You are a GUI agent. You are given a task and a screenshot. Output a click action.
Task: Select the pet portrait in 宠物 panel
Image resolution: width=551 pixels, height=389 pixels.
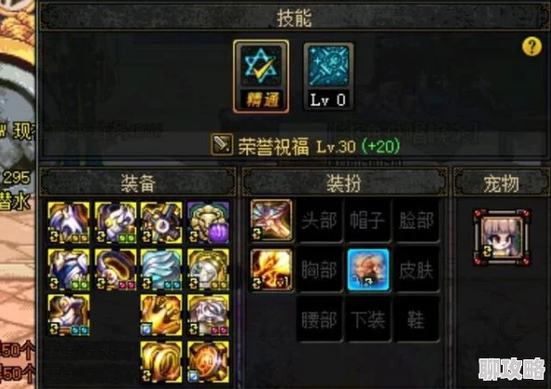[502, 237]
